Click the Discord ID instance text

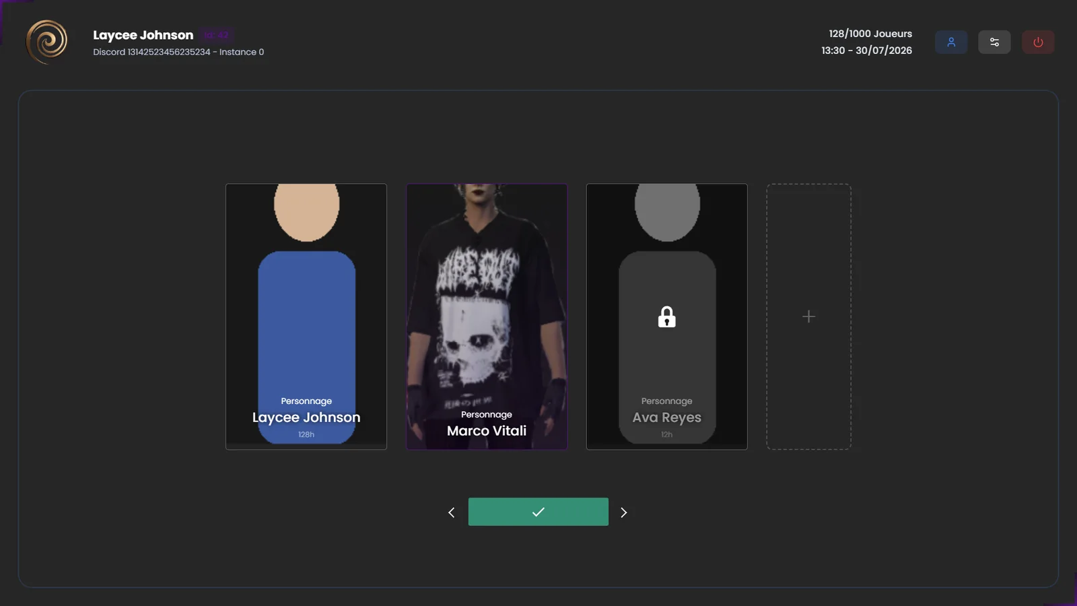[178, 52]
